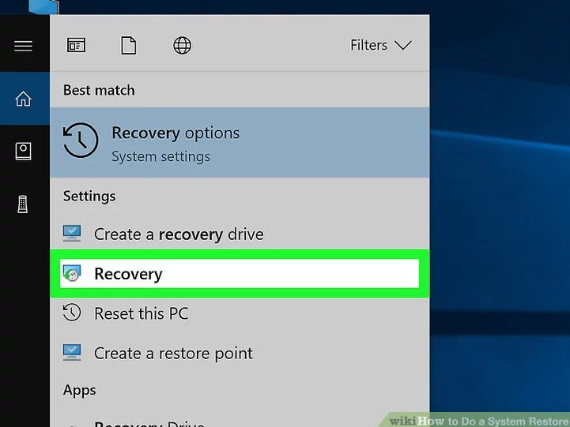The width and height of the screenshot is (570, 427).
Task: Filter results by Documents icon
Action: point(128,46)
